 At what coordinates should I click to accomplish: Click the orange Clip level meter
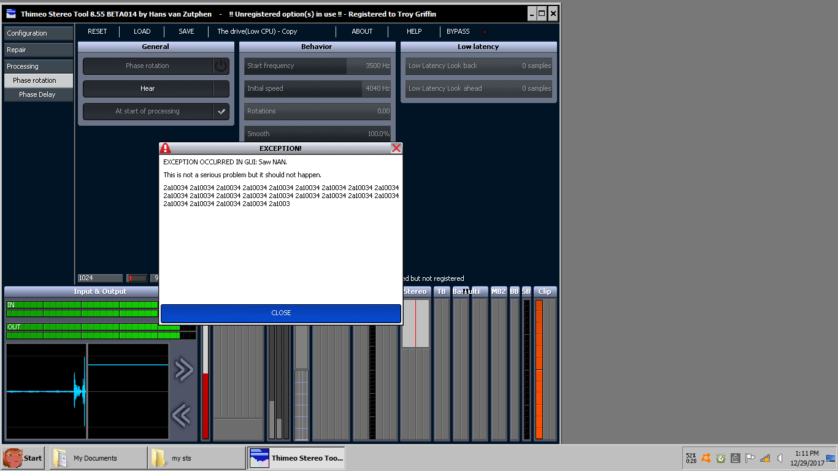pos(539,369)
